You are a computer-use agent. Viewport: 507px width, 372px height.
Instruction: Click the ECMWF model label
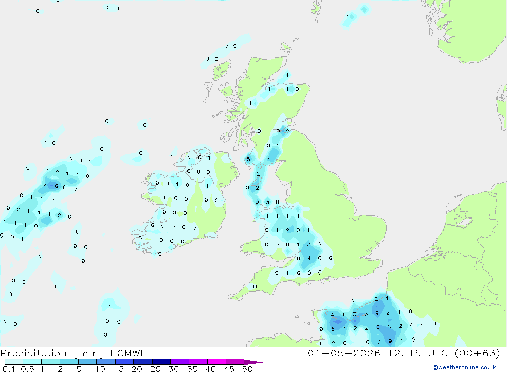(128, 353)
